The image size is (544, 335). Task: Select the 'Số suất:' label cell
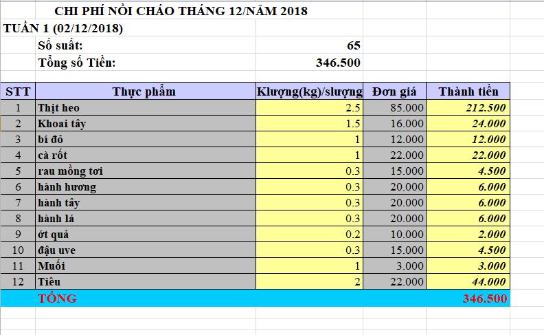[x=60, y=46]
